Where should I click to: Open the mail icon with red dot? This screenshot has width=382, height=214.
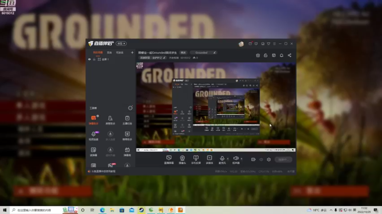point(250,44)
